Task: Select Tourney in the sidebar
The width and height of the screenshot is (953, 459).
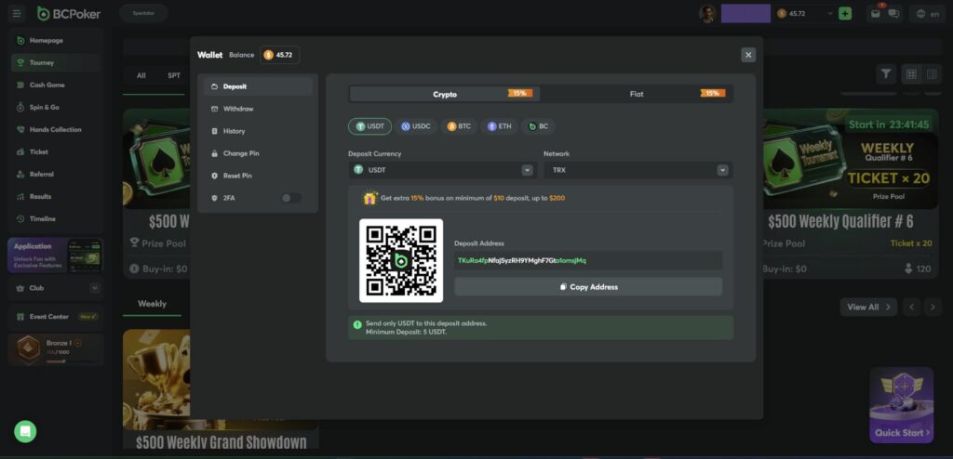Action: click(55, 62)
